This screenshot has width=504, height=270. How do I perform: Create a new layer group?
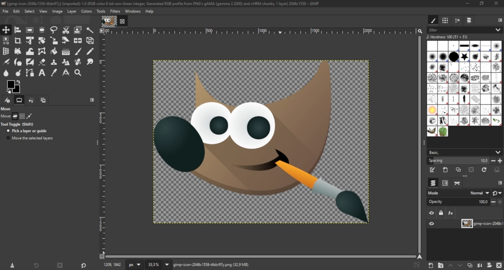click(441, 265)
